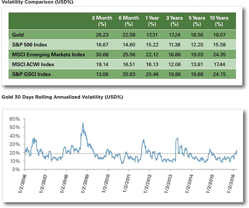Click MSCI ACWI value 16.51
The height and width of the screenshot is (208, 249).
129,64
